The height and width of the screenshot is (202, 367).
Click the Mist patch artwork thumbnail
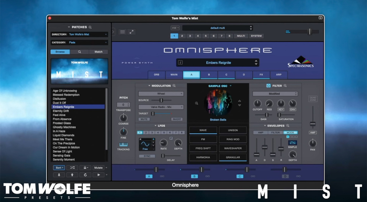click(x=79, y=71)
